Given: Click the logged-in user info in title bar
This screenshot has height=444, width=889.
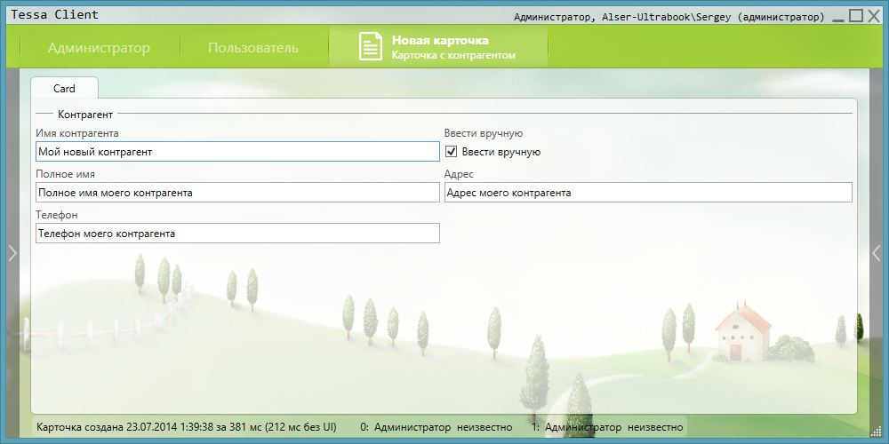Looking at the screenshot, I should pos(669,17).
